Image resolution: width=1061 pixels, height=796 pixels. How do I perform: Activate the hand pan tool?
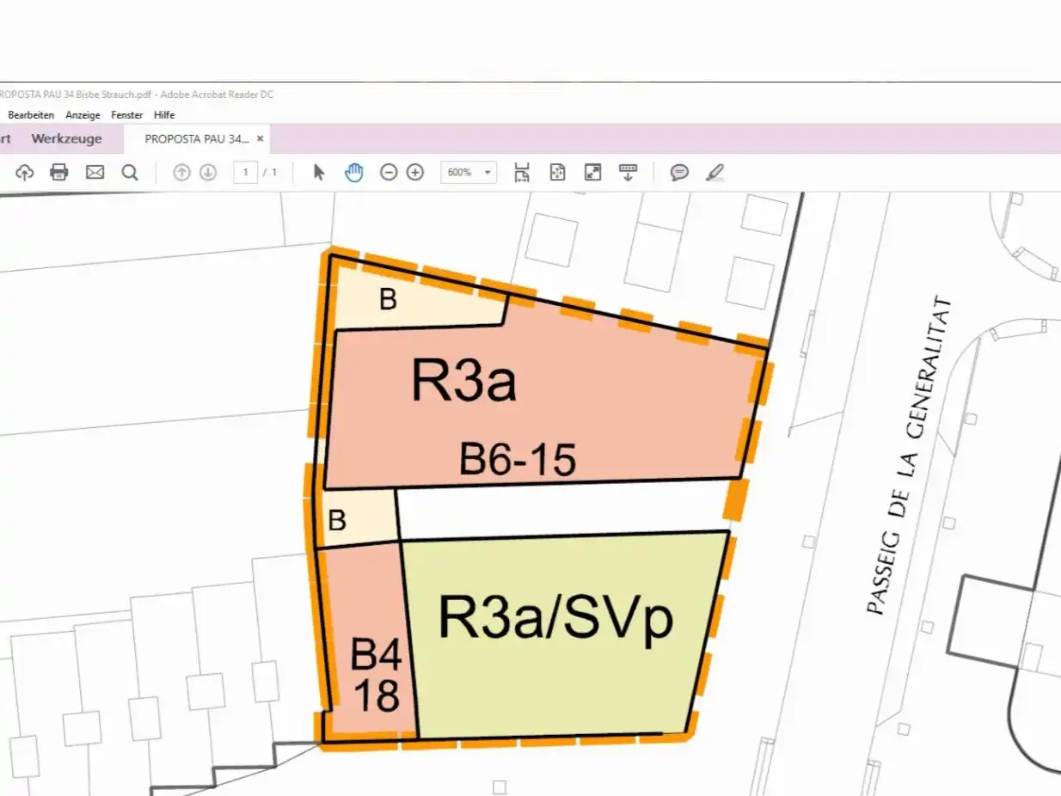tap(354, 173)
